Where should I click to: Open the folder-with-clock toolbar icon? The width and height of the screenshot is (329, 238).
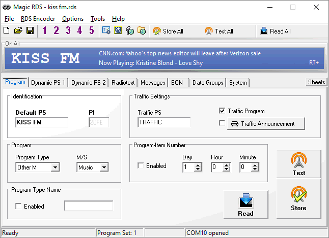142,30
